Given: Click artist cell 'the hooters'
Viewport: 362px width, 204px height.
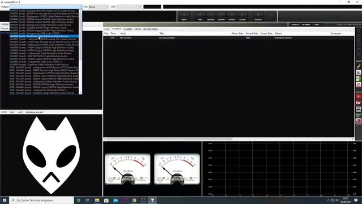Looking at the screenshot, I should (x=126, y=38).
